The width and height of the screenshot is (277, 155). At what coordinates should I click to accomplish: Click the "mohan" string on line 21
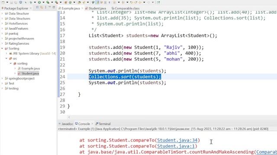tap(173, 59)
